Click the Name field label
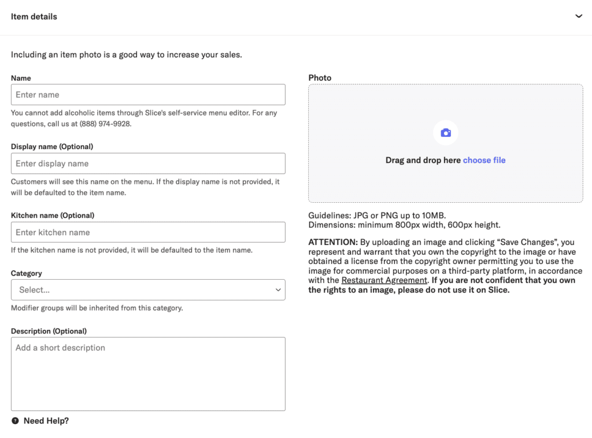The width and height of the screenshot is (592, 438). click(x=21, y=78)
